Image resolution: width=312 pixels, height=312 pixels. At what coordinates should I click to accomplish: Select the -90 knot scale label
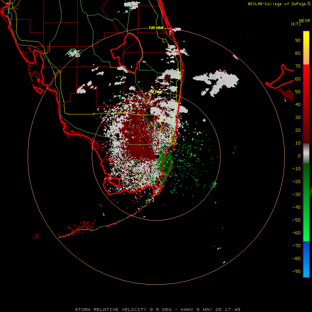click(x=296, y=271)
